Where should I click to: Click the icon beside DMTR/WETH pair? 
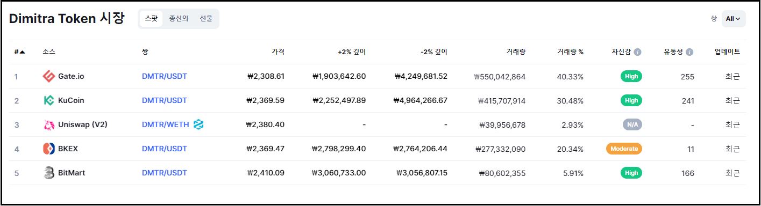198,124
